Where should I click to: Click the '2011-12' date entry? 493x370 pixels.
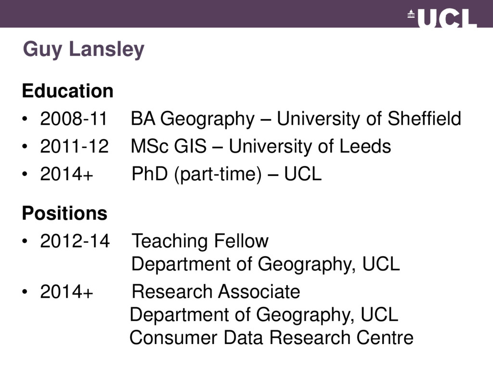pyautogui.click(x=74, y=146)
